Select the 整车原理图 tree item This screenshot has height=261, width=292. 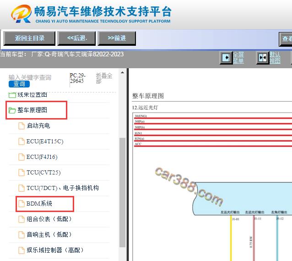click(x=32, y=110)
